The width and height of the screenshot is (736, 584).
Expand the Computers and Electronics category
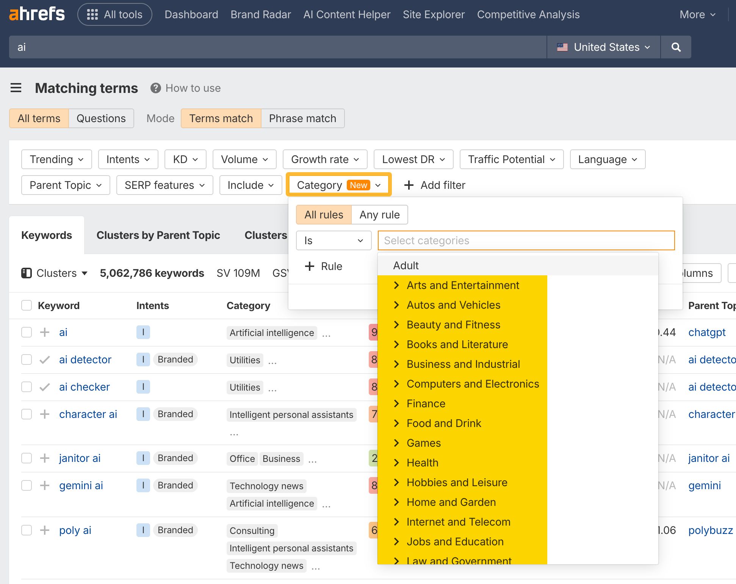pyautogui.click(x=396, y=384)
